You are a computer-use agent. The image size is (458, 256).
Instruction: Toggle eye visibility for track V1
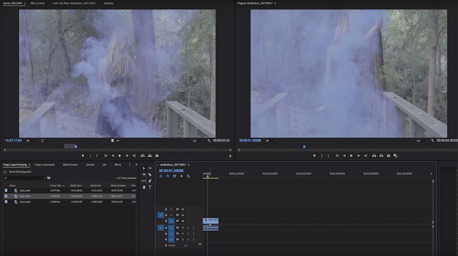point(183,221)
